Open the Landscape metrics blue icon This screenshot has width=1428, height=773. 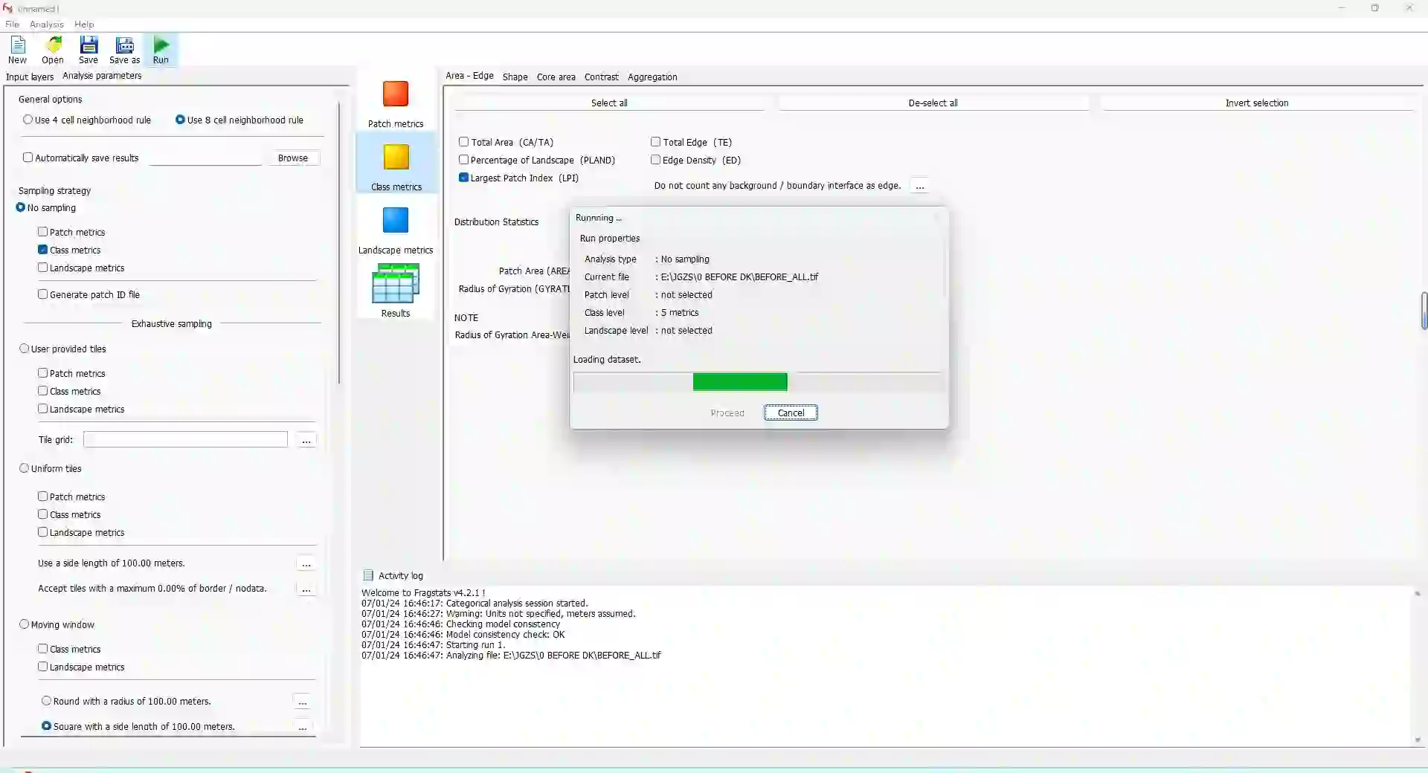coord(396,221)
